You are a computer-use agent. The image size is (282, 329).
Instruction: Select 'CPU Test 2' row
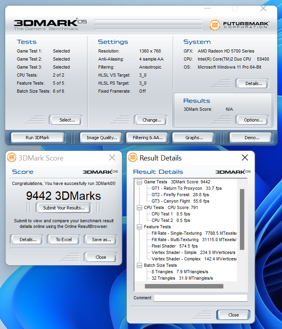pos(171,221)
